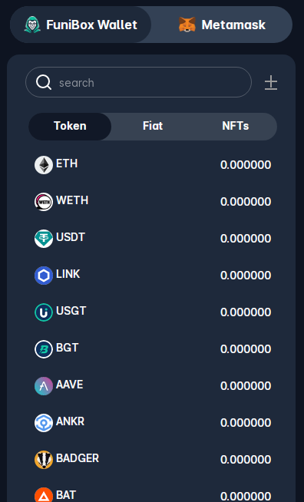304x502 pixels.
Task: Switch to Metamask wallet
Action: coord(222,25)
